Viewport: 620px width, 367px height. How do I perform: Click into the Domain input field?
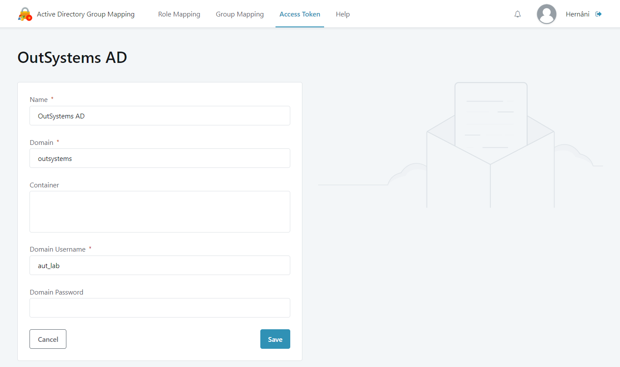coord(160,158)
